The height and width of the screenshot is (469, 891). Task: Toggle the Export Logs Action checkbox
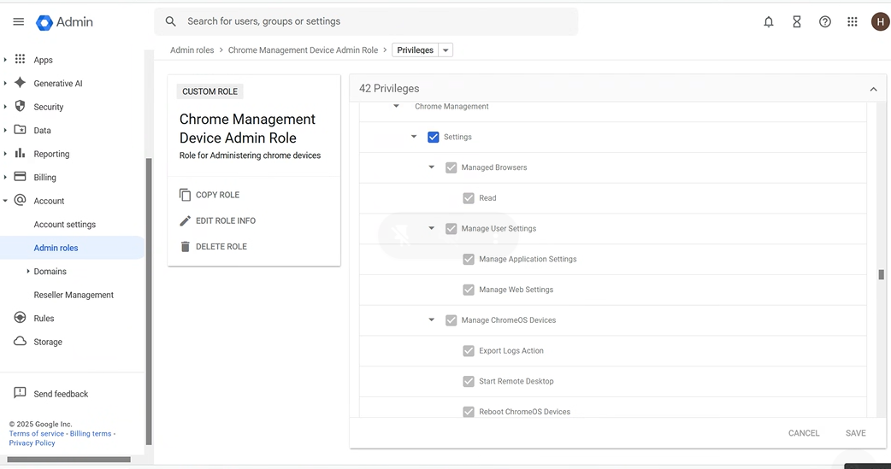tap(469, 351)
